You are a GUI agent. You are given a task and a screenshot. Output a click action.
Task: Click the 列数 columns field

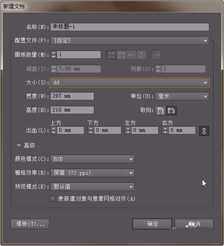pyautogui.click(x=183, y=69)
